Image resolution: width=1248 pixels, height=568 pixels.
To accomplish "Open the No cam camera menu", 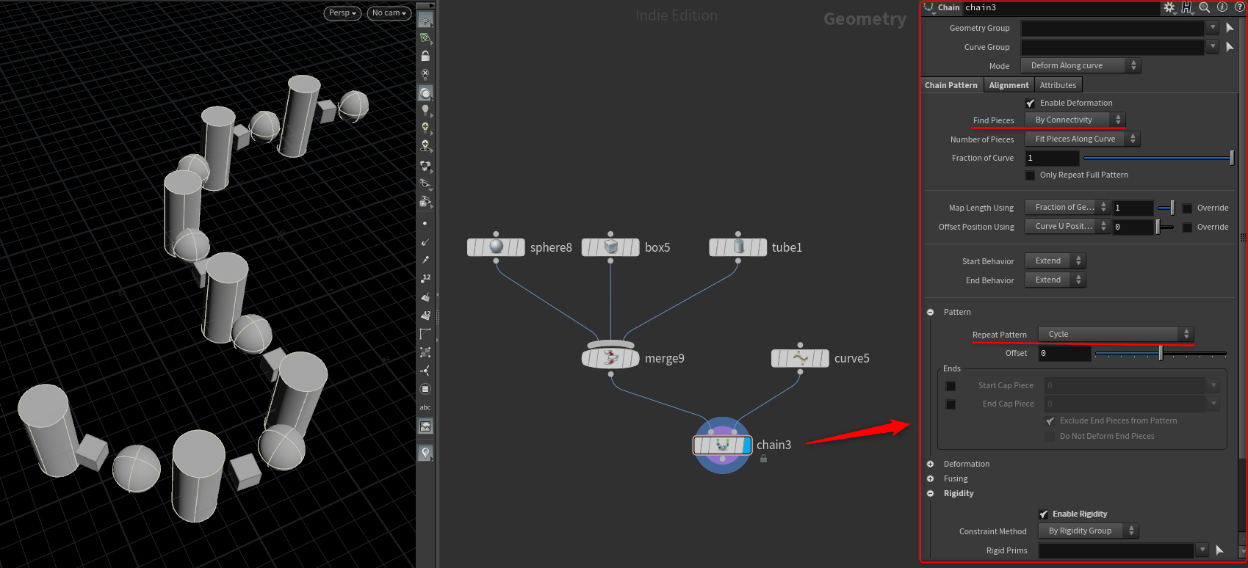I will coord(389,13).
